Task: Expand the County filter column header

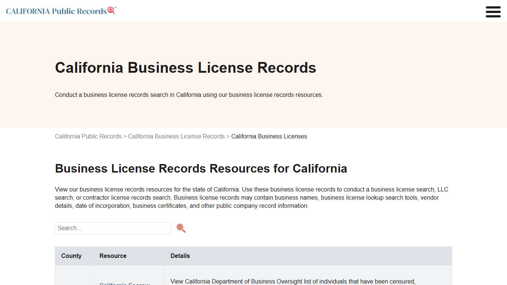Action: 72,256
